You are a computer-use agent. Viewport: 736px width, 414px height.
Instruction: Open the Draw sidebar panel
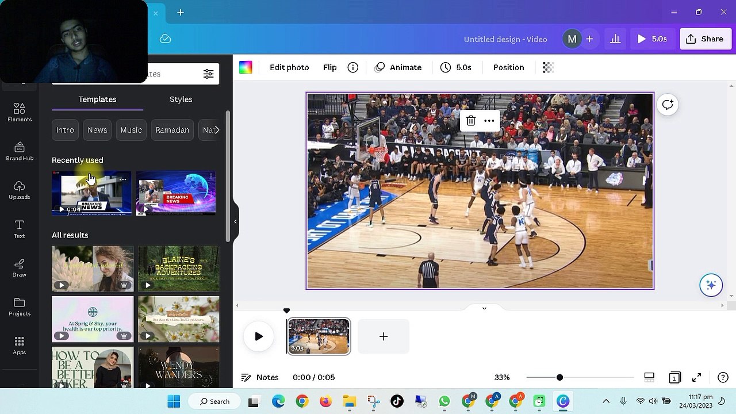tap(20, 268)
